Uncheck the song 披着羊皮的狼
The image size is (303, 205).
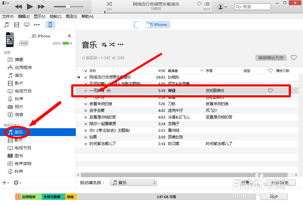pos(85,104)
